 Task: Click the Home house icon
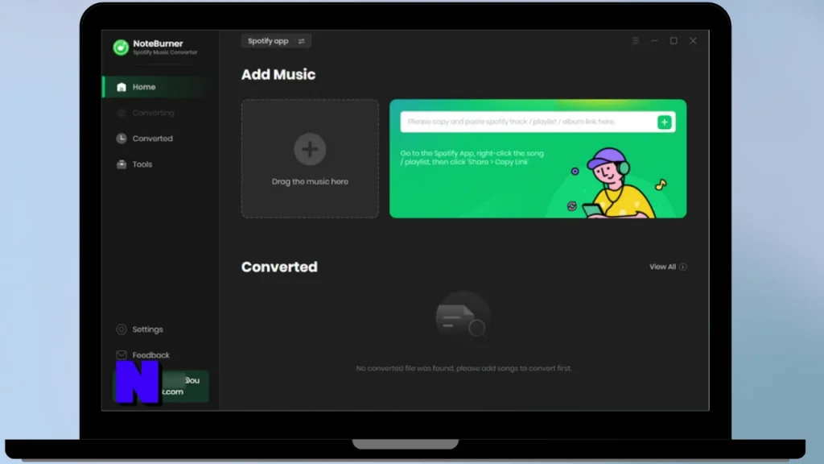pos(122,87)
